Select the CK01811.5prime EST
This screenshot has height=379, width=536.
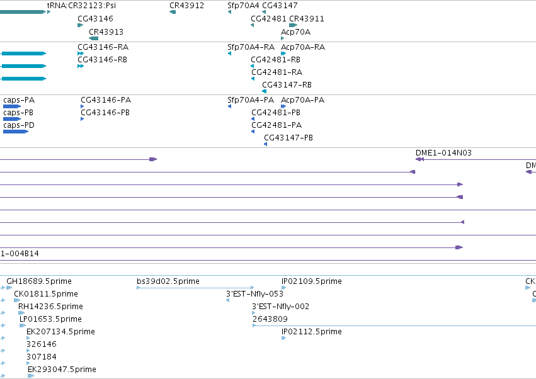[46, 294]
